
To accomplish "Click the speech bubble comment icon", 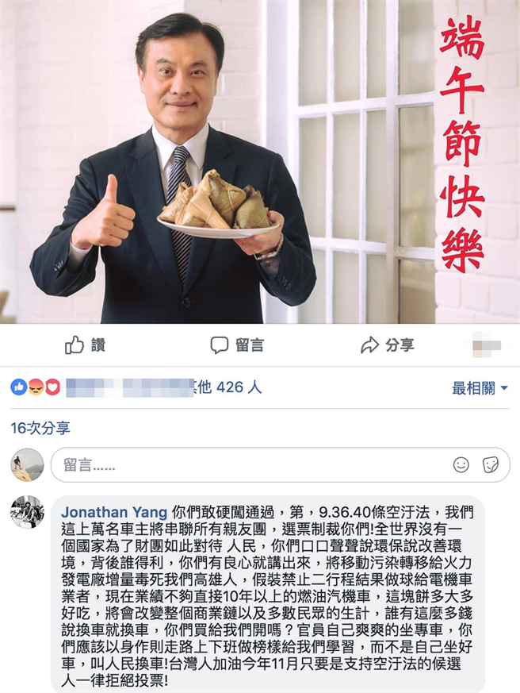I will point(220,345).
